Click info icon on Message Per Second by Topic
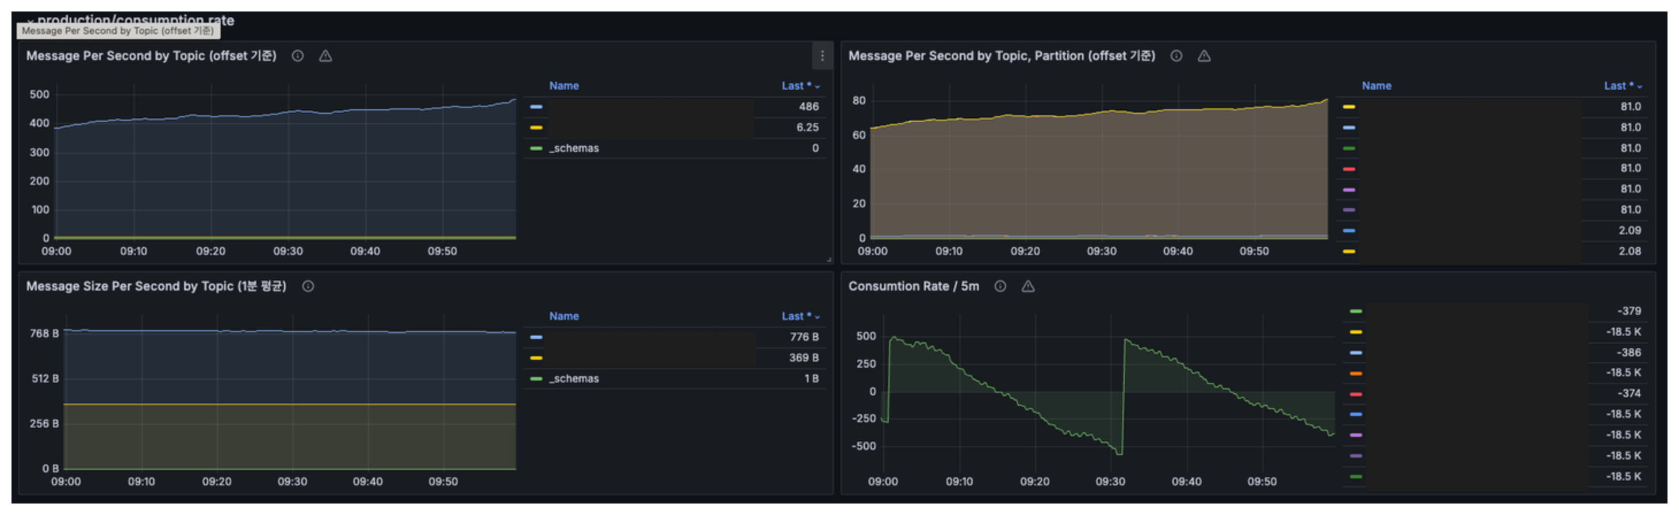Viewport: 1679px width, 515px height. pyautogui.click(x=298, y=56)
